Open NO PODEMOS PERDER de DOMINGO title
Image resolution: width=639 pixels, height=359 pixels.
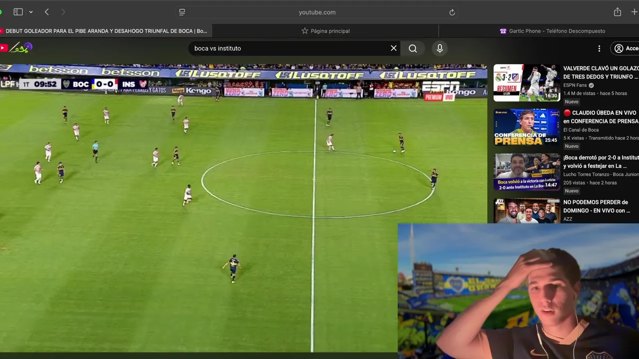597,206
